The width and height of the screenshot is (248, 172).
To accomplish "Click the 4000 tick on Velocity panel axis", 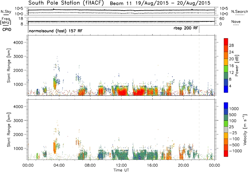I will click(x=18, y=106).
